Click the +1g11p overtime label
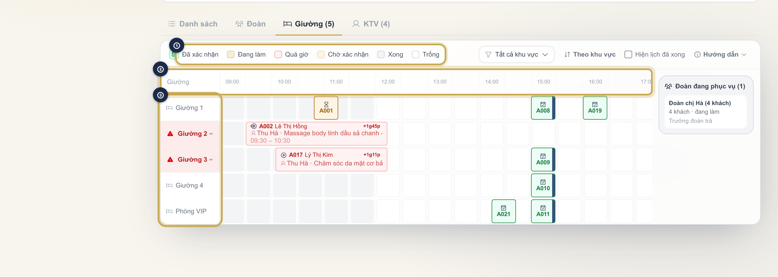This screenshot has height=277, width=778. (x=372, y=155)
